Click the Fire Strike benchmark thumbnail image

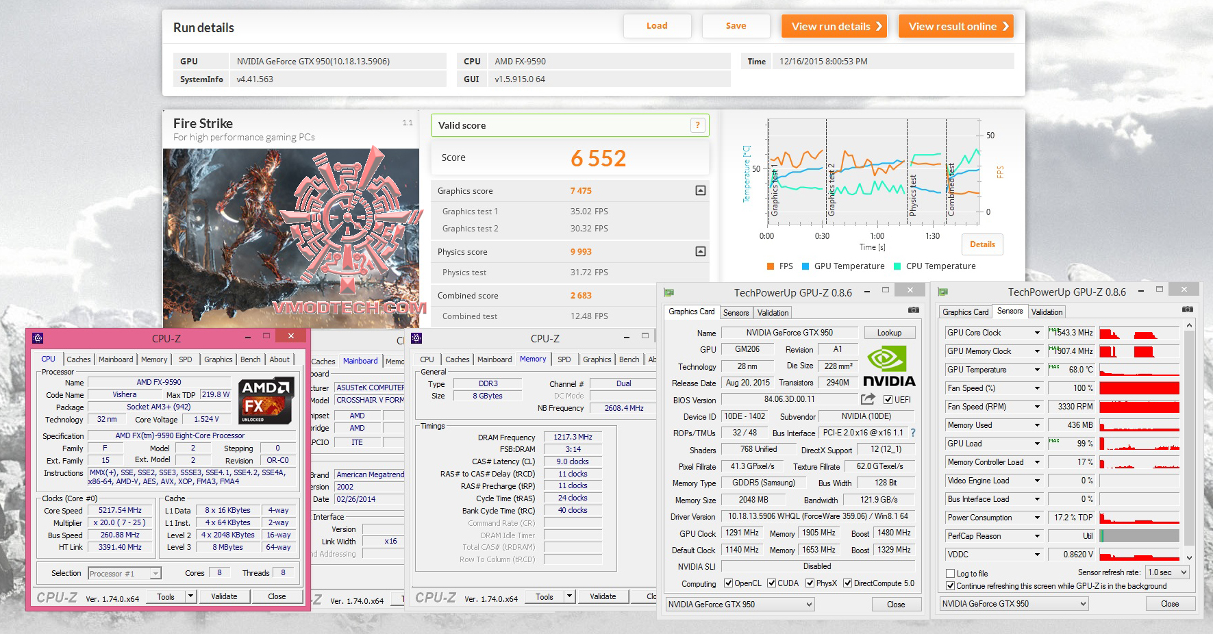(x=291, y=238)
